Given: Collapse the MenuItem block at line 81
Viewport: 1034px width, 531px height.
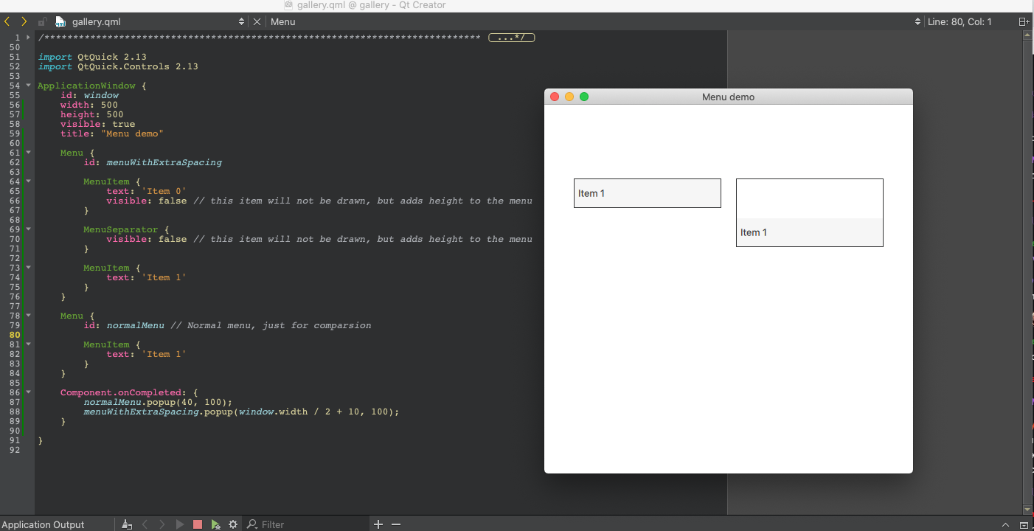Looking at the screenshot, I should [29, 344].
